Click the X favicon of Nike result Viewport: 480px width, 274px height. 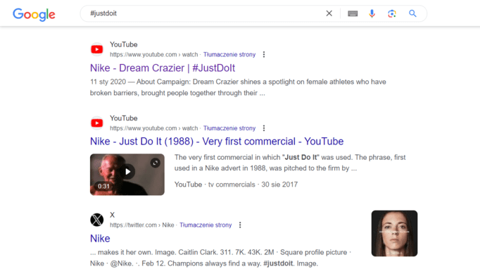pyautogui.click(x=97, y=220)
